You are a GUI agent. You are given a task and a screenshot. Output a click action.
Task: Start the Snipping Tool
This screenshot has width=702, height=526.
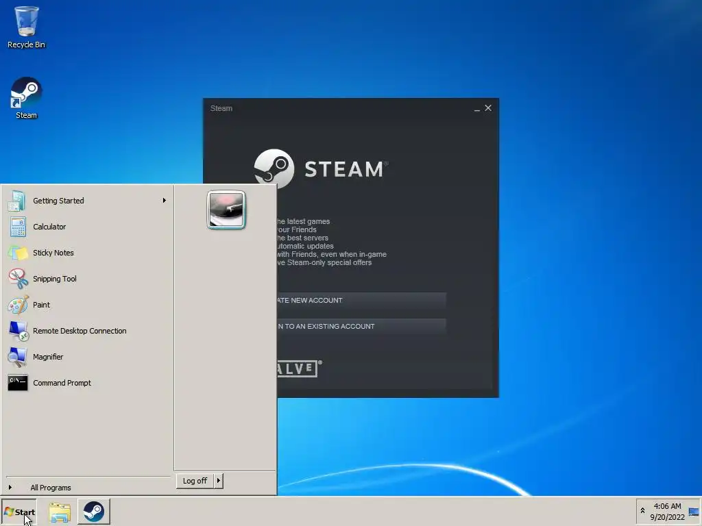87,279
